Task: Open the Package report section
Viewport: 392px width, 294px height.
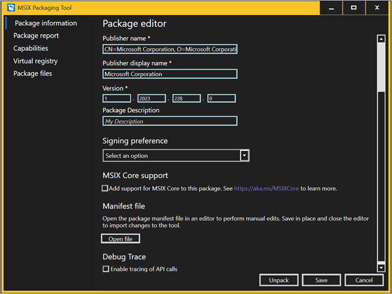Action: coord(36,36)
